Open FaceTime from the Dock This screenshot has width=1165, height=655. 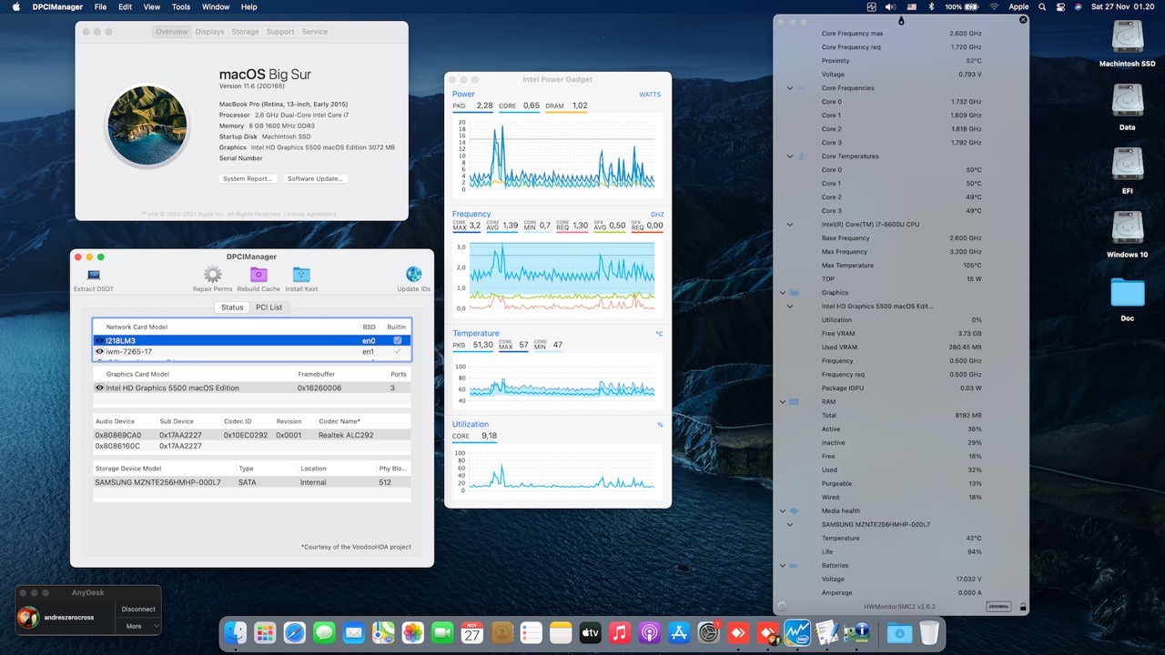[x=442, y=632]
